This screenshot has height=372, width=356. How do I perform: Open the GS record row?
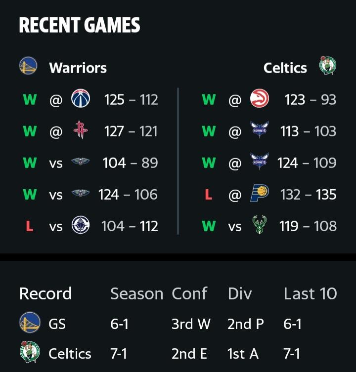coord(178,324)
